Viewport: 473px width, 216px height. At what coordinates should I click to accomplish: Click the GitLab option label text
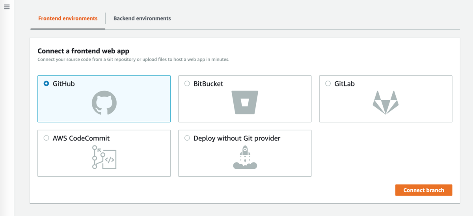coord(345,84)
